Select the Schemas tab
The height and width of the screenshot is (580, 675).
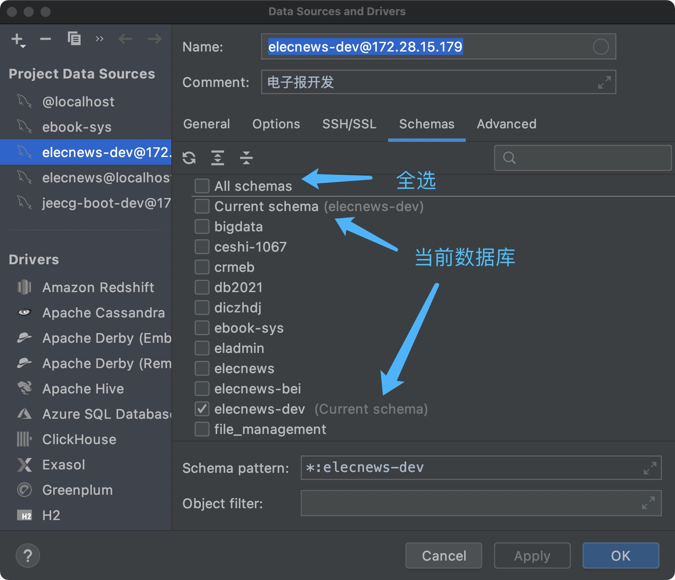tap(427, 124)
